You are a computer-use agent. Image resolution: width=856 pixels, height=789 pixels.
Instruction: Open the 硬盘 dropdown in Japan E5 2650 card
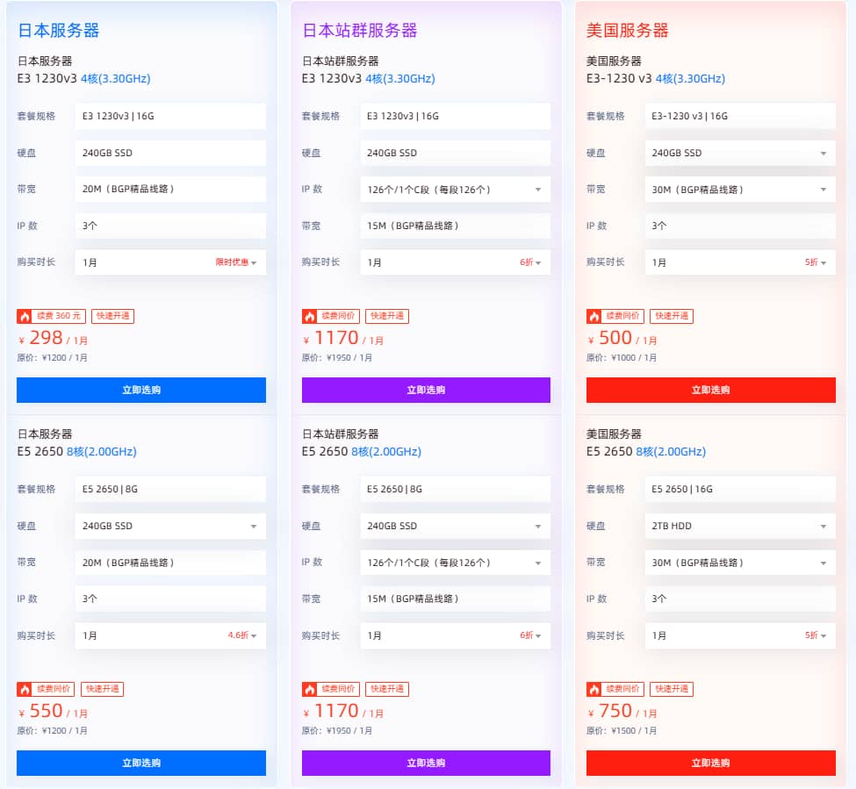170,526
